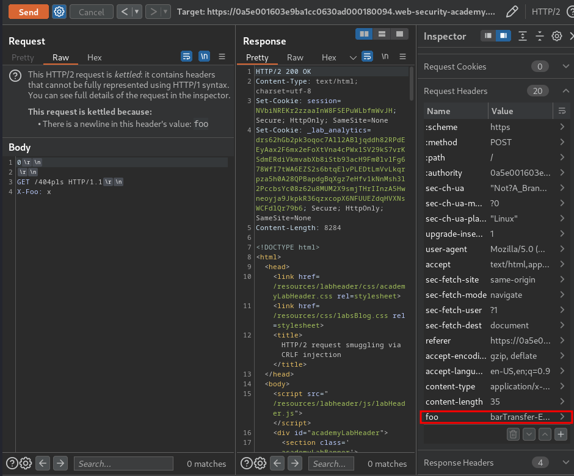
Task: Collapse all Inspector sections icon
Action: 540,36
